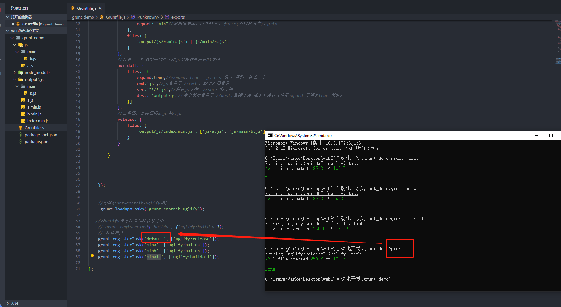The image size is (561, 307).
Task: Click the grunt icon on the editor tab
Action: point(73,8)
